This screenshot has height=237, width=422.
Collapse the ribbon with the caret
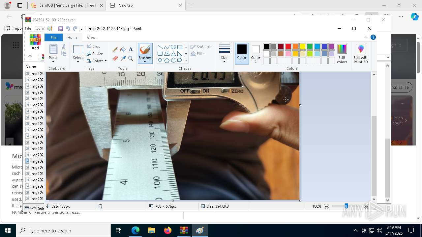[x=366, y=37]
